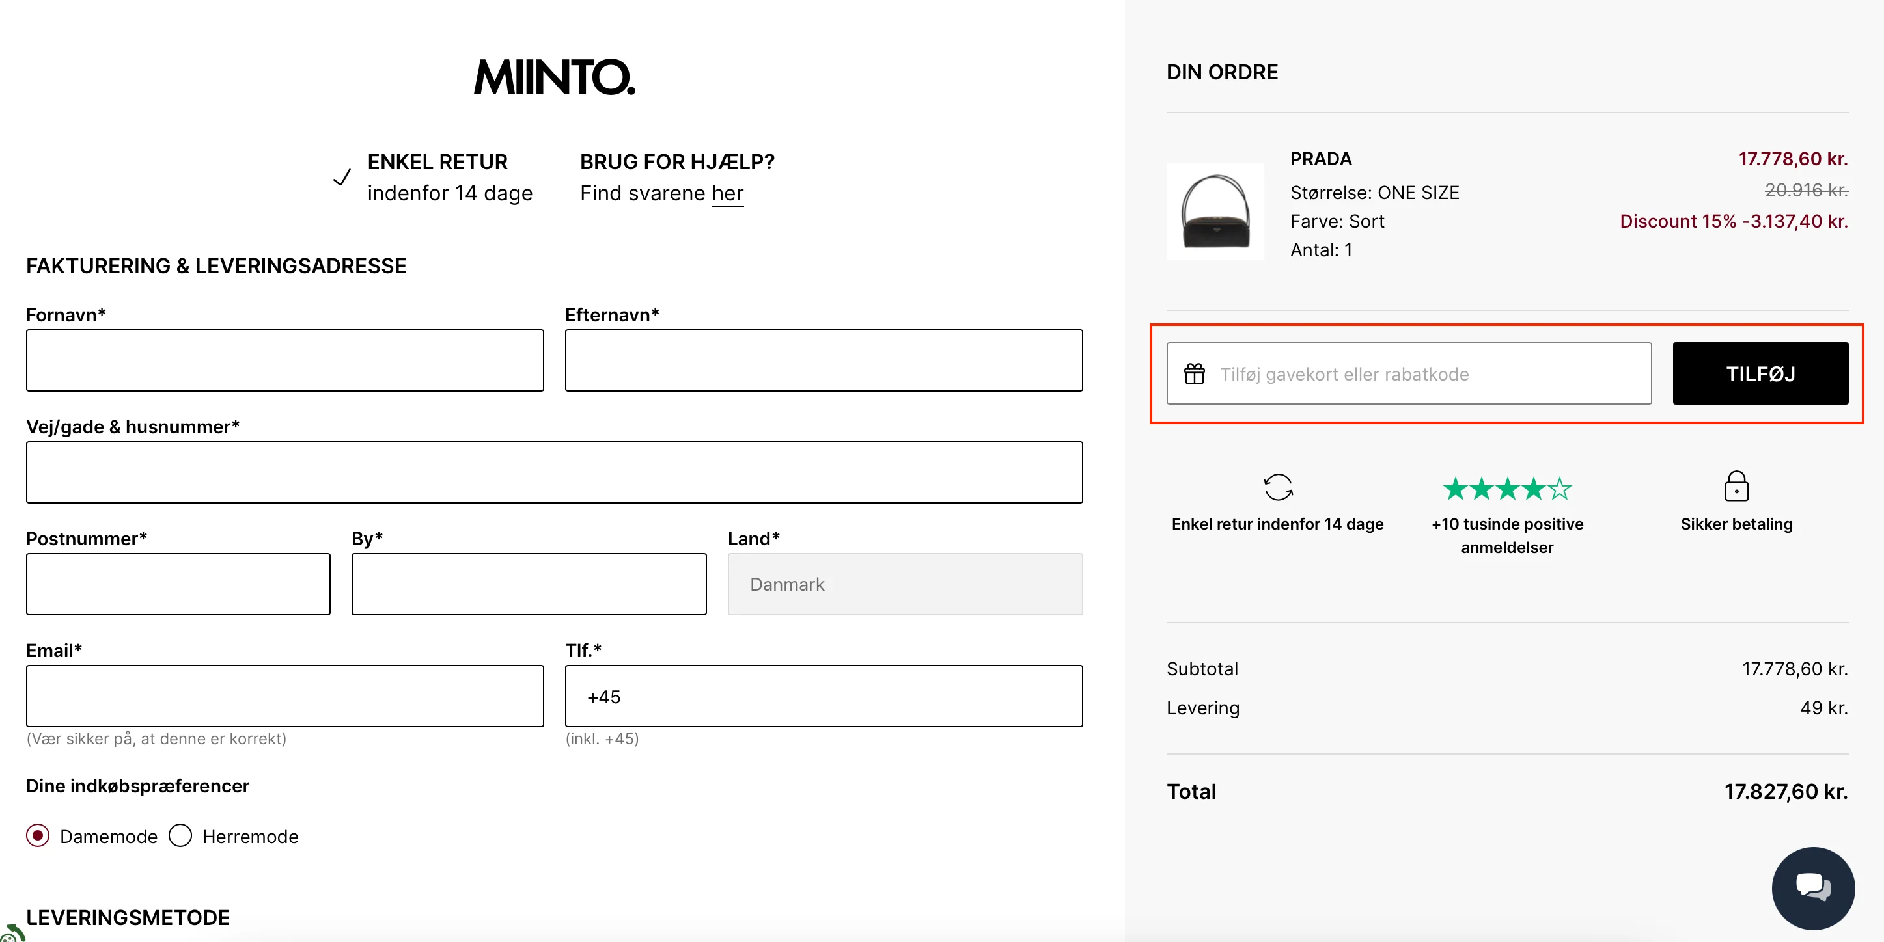Click the Vej/gade & husnummer field
The image size is (1884, 942).
(553, 472)
